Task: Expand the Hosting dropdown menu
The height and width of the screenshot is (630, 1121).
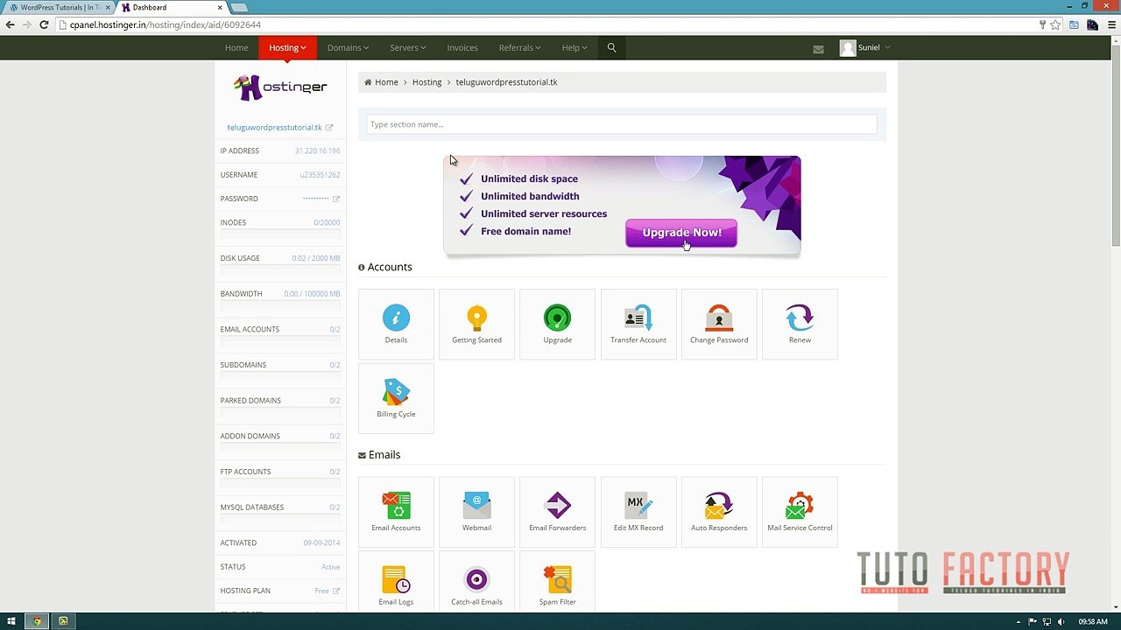Action: coord(287,47)
